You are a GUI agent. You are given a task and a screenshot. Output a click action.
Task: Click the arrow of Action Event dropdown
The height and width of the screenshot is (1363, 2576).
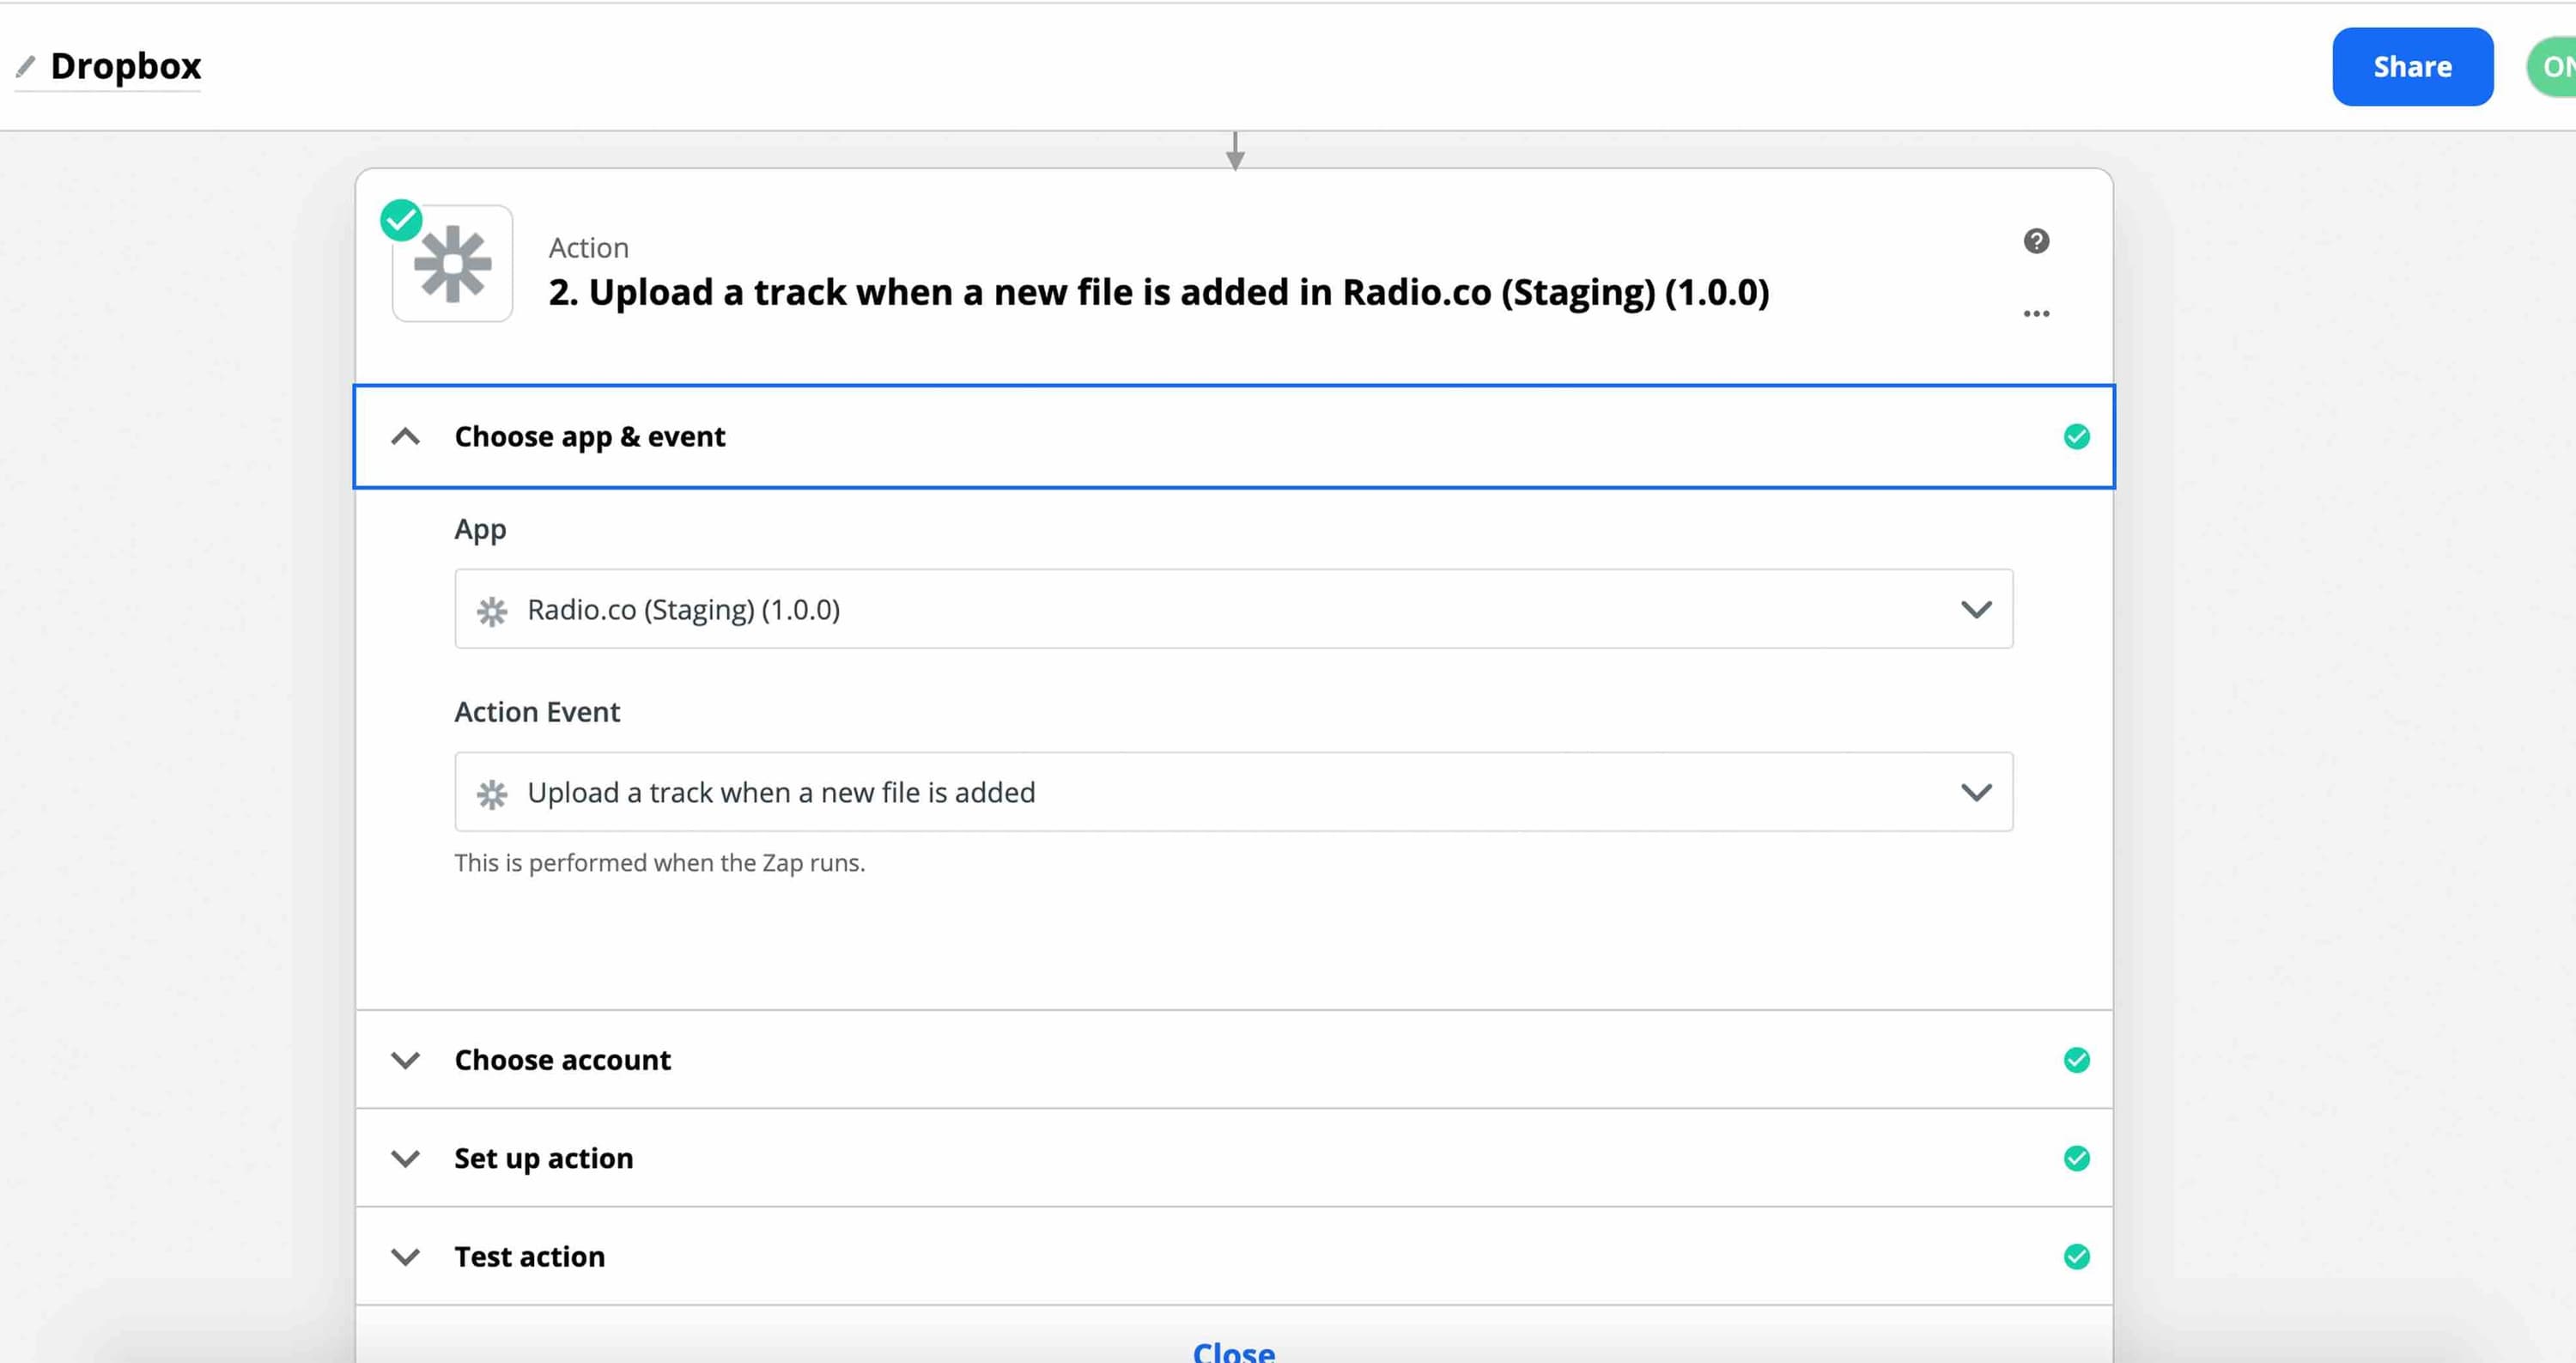click(1976, 792)
